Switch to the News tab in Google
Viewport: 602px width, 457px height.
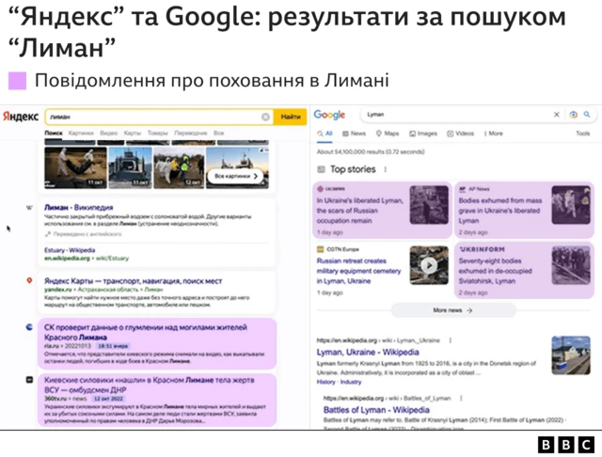pyautogui.click(x=354, y=134)
